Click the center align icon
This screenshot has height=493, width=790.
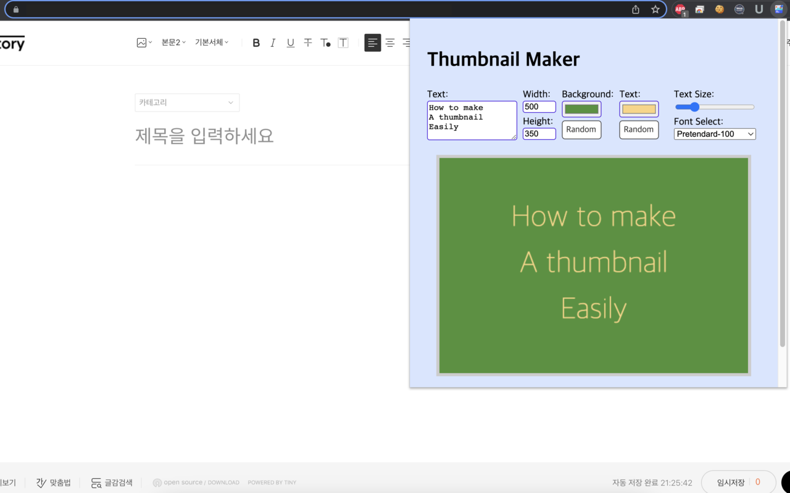(x=390, y=43)
